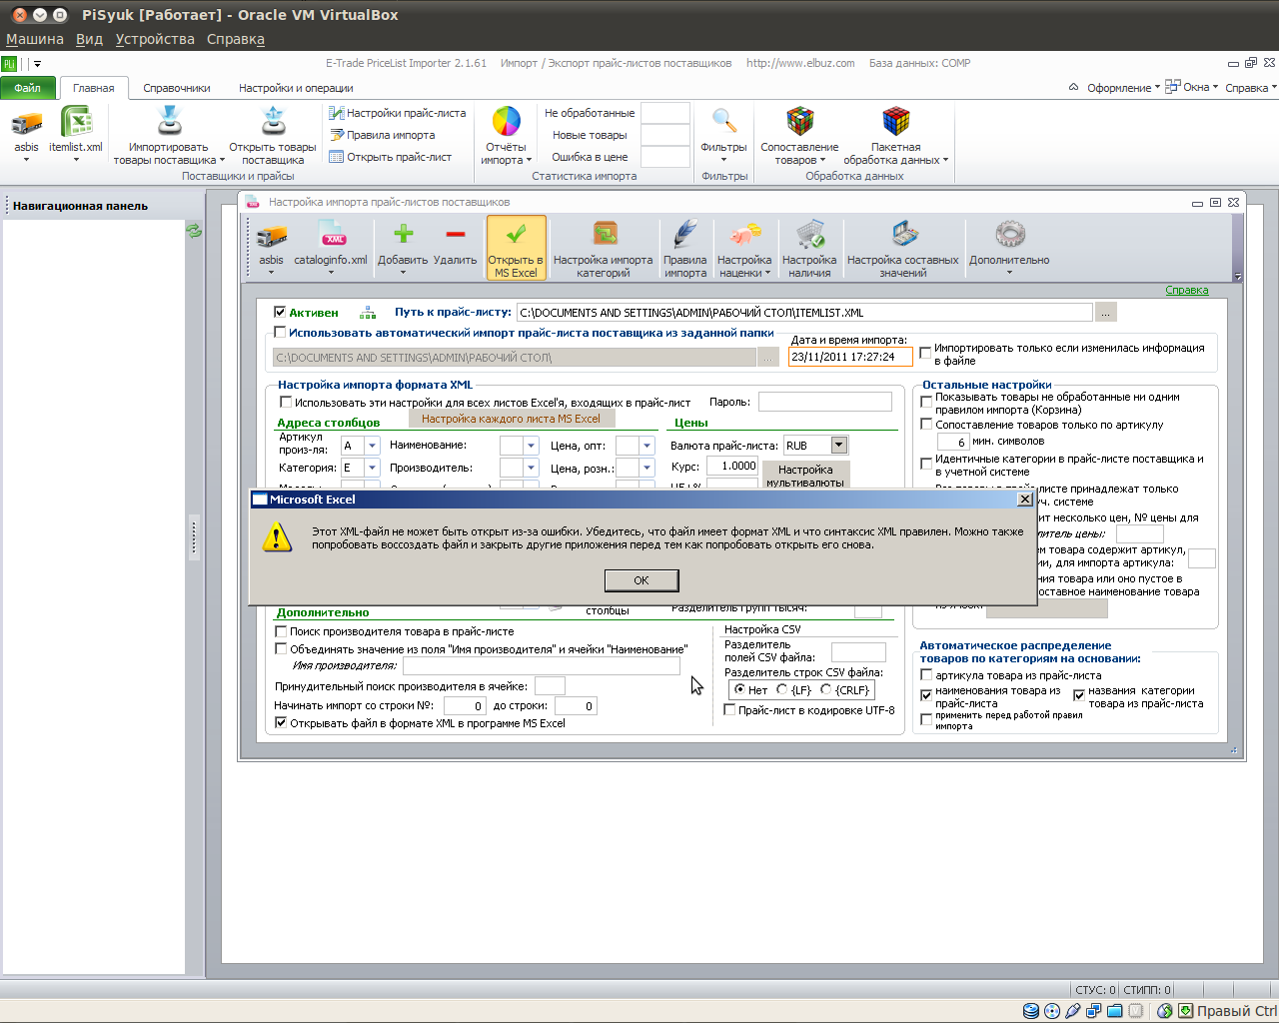1279x1023 pixels.
Task: Select the {LF} row separator radio
Action: coord(782,689)
